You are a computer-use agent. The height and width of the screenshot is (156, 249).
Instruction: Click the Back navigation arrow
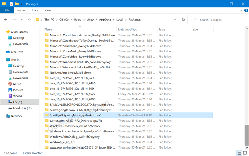coord(6,20)
